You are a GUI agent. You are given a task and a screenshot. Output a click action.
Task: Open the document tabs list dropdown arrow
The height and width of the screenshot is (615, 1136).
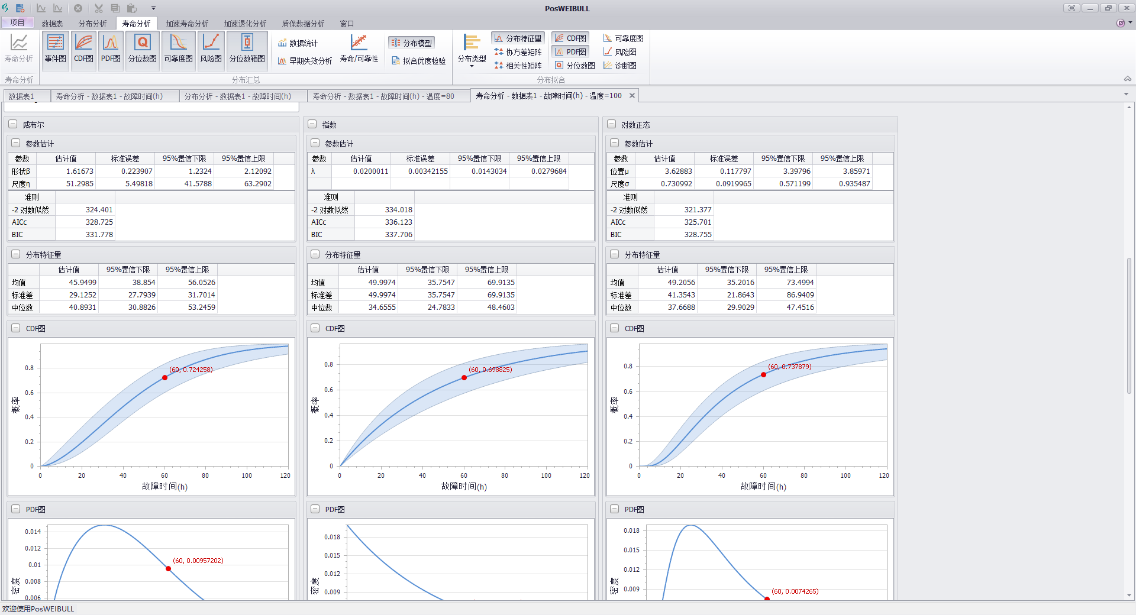coord(1126,94)
